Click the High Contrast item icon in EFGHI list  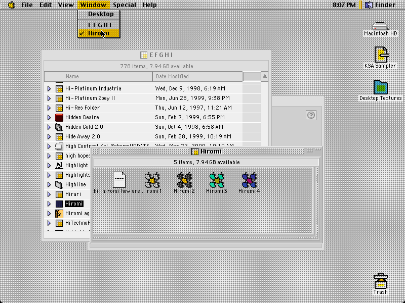59,146
